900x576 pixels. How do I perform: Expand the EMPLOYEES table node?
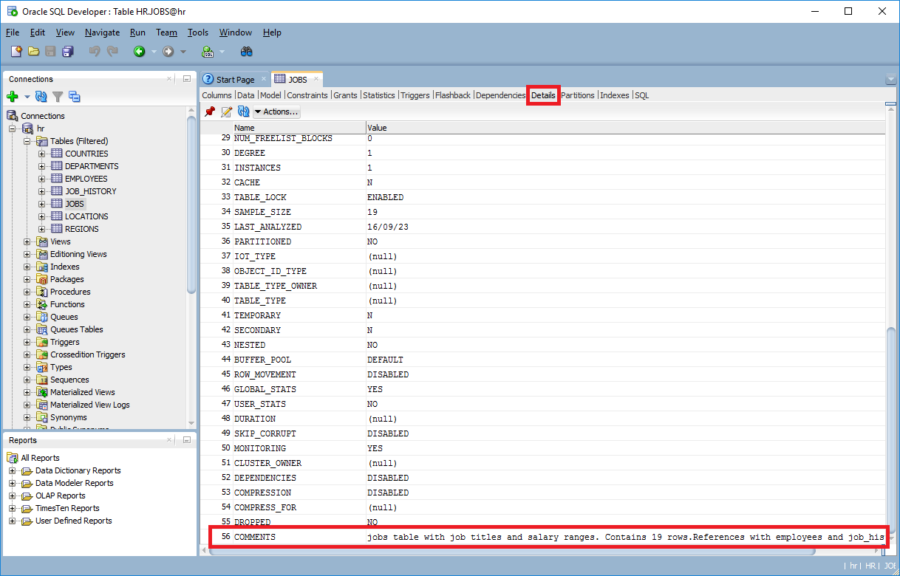click(42, 179)
